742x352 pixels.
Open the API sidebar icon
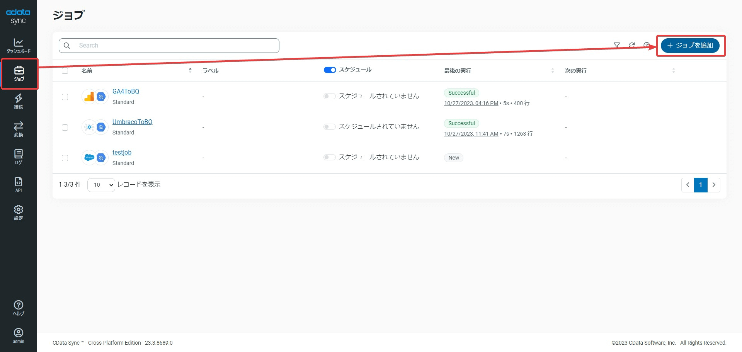click(18, 184)
